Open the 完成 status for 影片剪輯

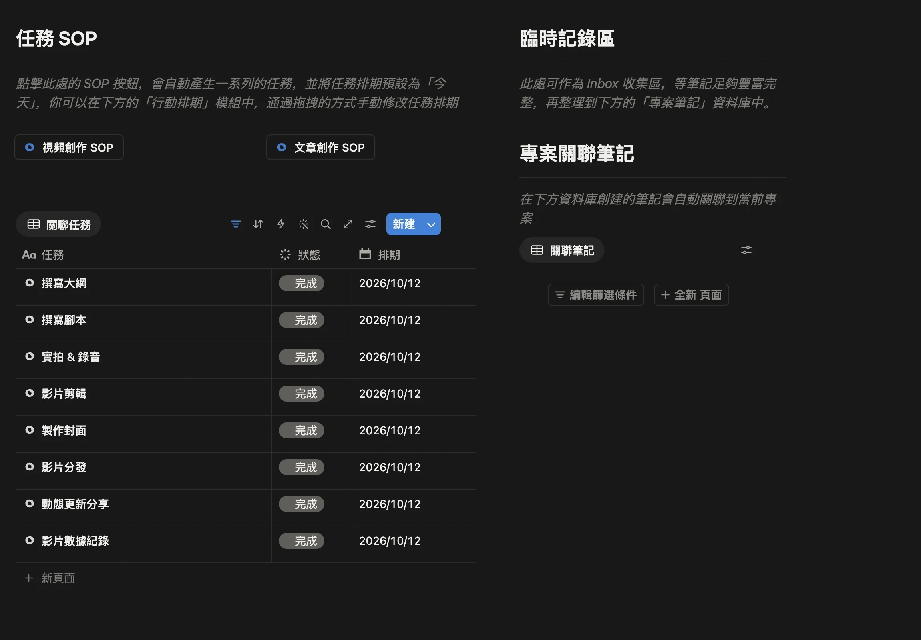(x=301, y=394)
